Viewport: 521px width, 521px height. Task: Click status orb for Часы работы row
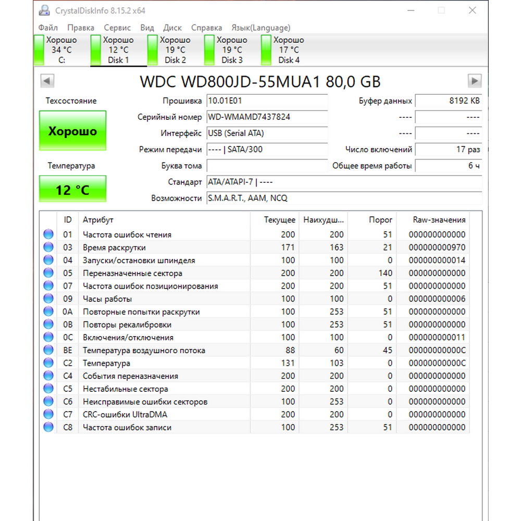click(x=48, y=299)
